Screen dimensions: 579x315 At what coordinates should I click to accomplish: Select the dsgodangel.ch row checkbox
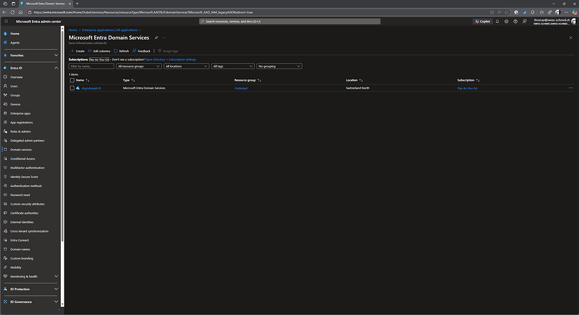[72, 88]
